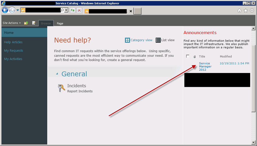Select the Page ribbon tab
The image size is (257, 146).
tap(60, 23)
